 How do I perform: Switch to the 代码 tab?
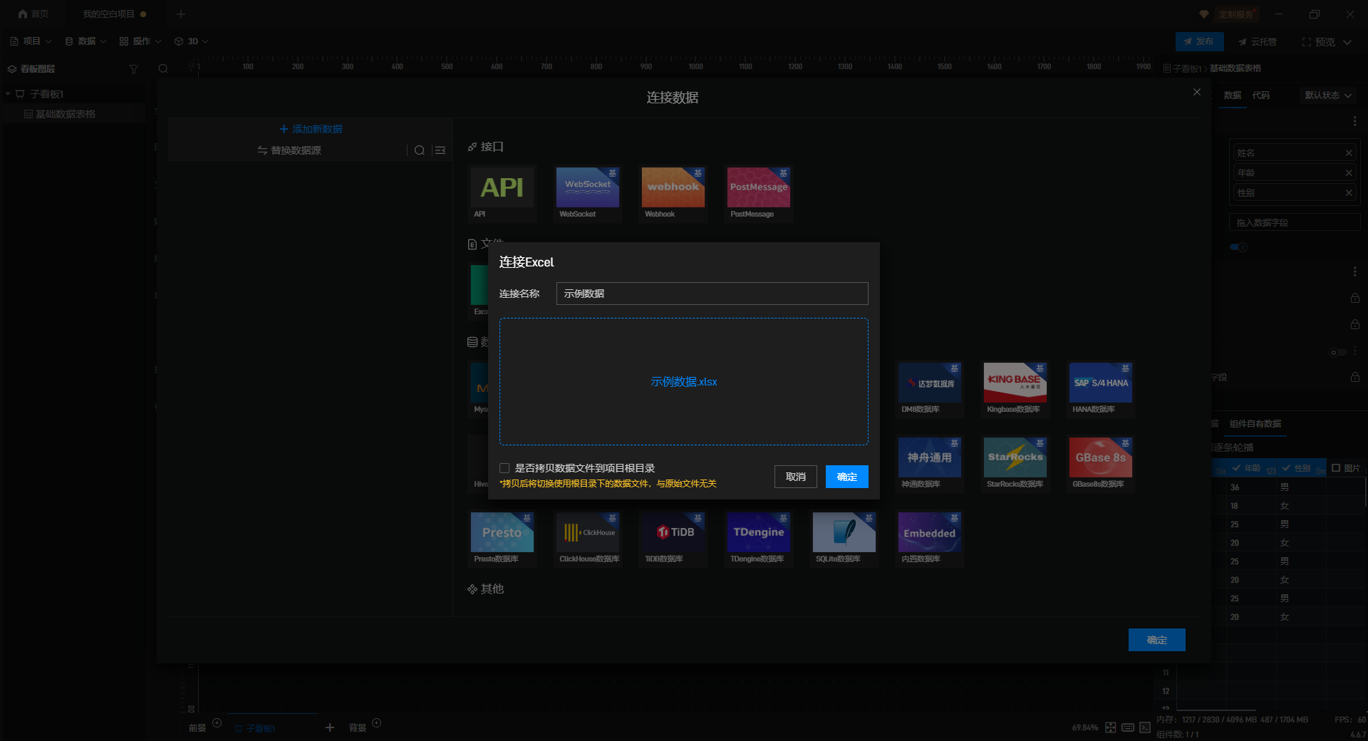(x=1260, y=95)
